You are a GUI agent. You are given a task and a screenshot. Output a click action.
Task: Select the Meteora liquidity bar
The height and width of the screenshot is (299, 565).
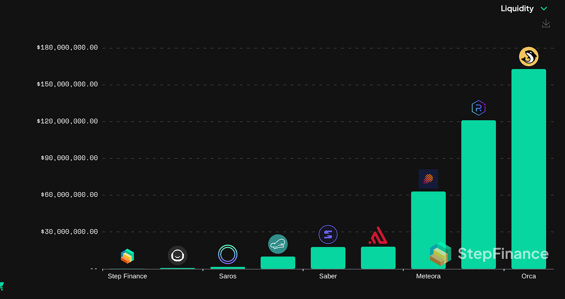tap(428, 230)
